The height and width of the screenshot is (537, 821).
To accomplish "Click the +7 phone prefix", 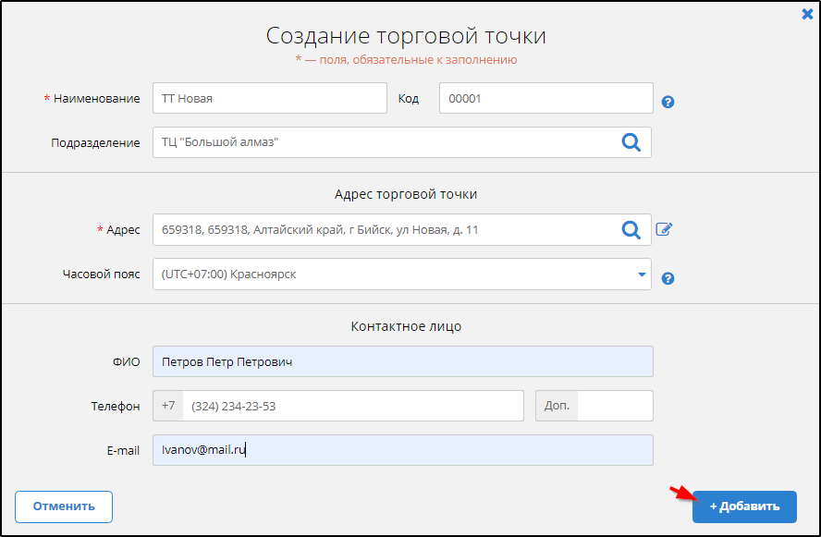I will point(168,406).
